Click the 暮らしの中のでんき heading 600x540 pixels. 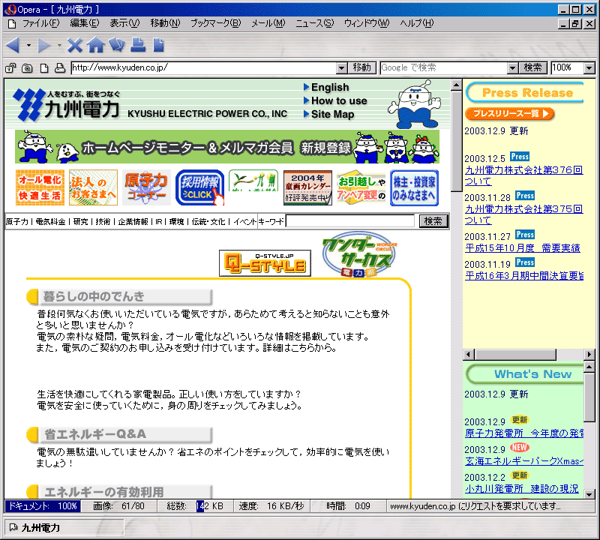[119, 296]
